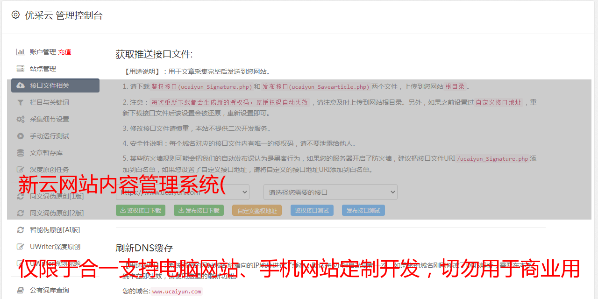Click the 发布接口(ucaiyun_Saveartice.php) code text
The height and width of the screenshot is (299, 598).
(316, 86)
